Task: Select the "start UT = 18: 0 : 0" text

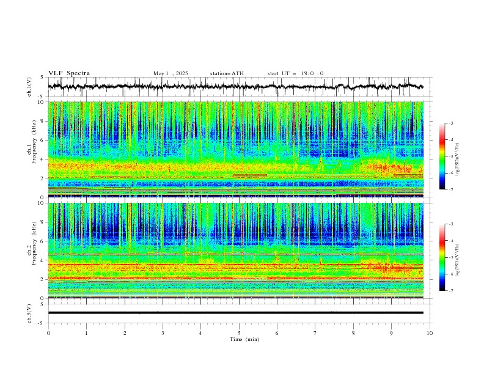Action: [x=295, y=73]
